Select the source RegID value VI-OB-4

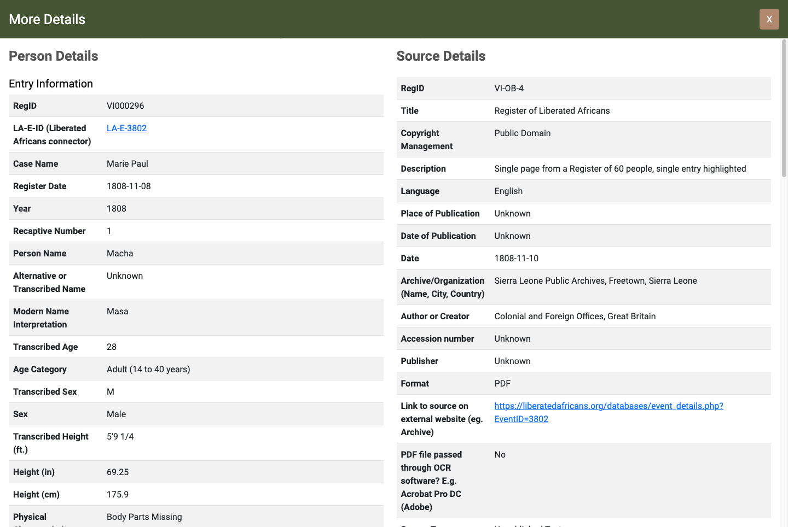pyautogui.click(x=508, y=88)
